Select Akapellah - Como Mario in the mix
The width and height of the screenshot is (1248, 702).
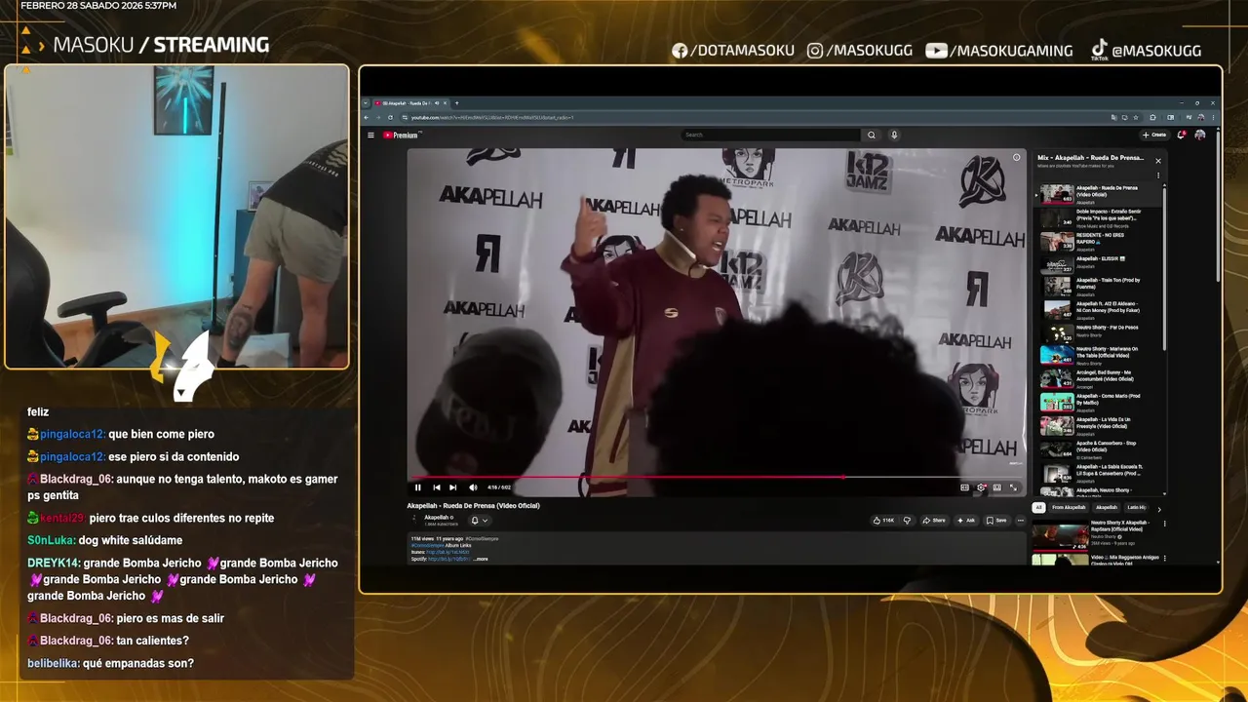[1099, 402]
